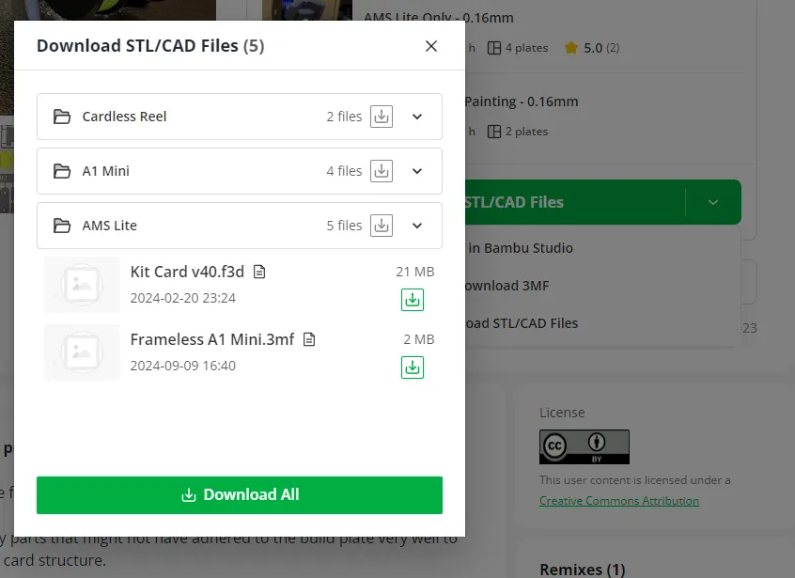
Task: Click the Painting - 0.16mm profile title
Action: [x=522, y=102]
